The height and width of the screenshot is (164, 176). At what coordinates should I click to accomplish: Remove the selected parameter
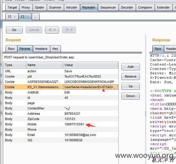point(130,76)
